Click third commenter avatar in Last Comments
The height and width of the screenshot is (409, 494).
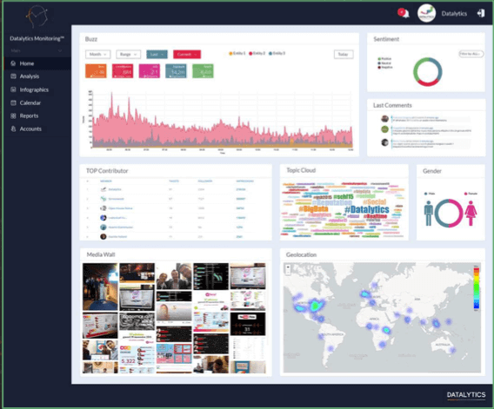point(384,142)
